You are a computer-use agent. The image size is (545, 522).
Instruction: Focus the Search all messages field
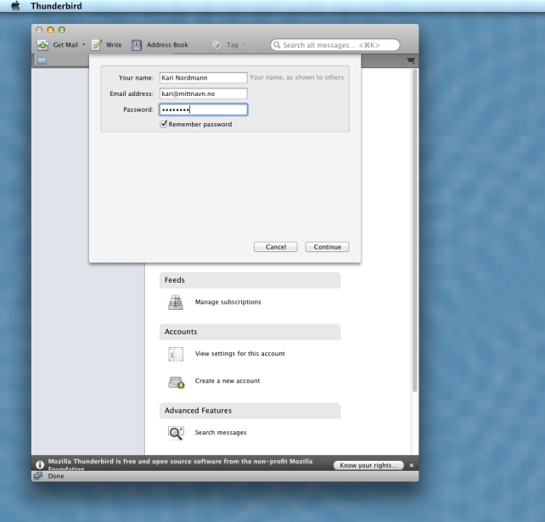335,45
